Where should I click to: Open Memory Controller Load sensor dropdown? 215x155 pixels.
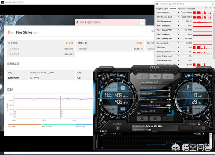(178, 52)
